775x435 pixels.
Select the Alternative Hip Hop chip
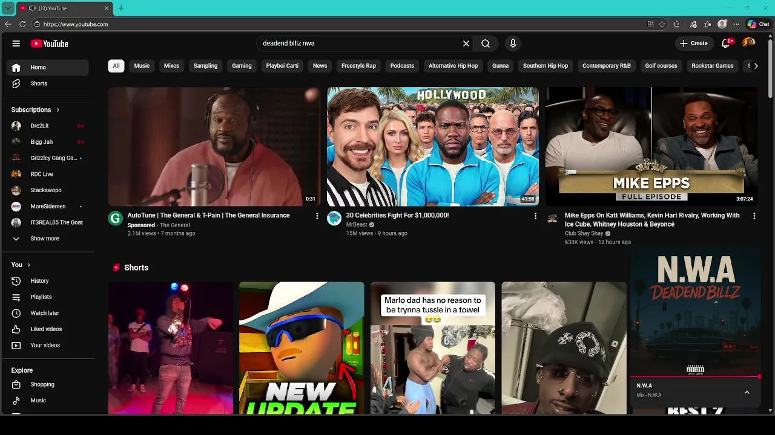point(453,66)
